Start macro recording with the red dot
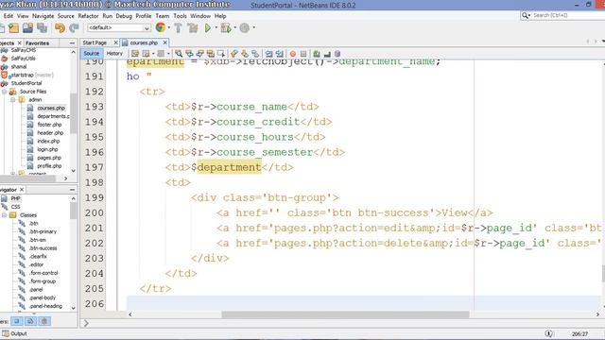 point(293,54)
